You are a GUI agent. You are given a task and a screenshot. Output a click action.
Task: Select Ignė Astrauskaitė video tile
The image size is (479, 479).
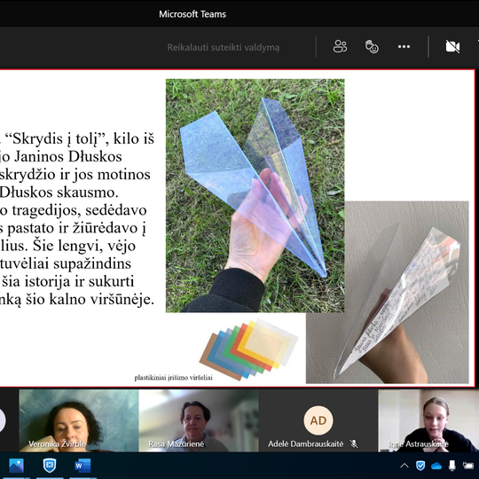point(428,420)
